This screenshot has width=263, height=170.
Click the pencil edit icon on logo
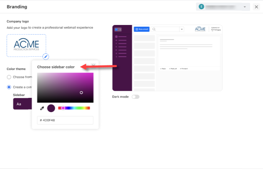coord(46,57)
